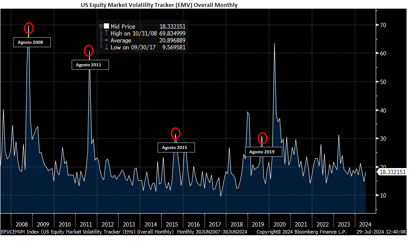
Task: Click the chart title at top
Action: tap(159, 5)
